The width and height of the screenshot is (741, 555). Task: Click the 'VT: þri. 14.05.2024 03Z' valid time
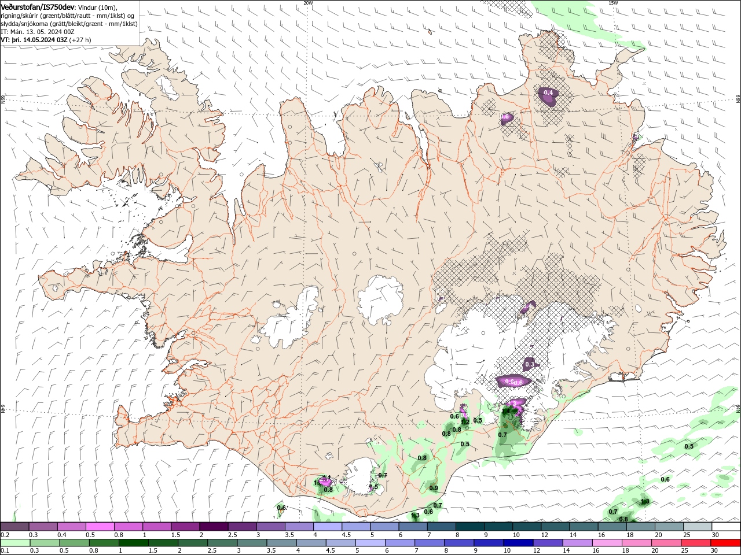click(x=34, y=40)
